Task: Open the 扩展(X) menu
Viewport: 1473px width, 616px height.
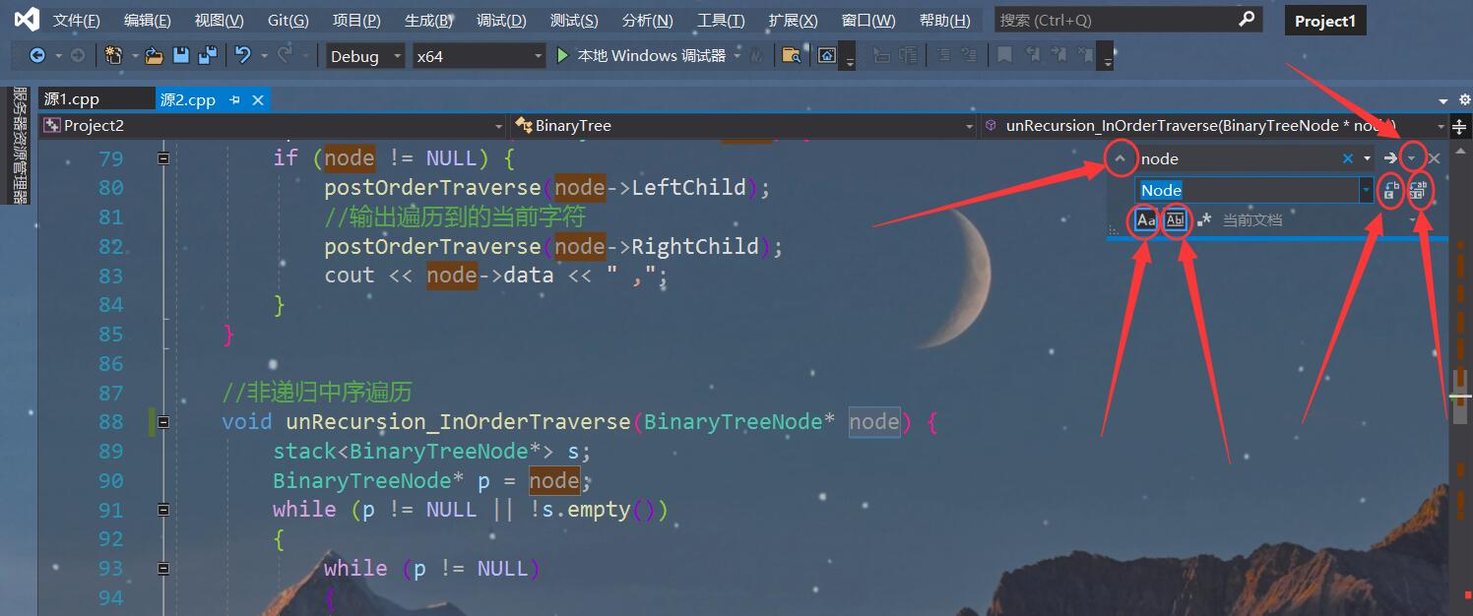Action: click(793, 20)
